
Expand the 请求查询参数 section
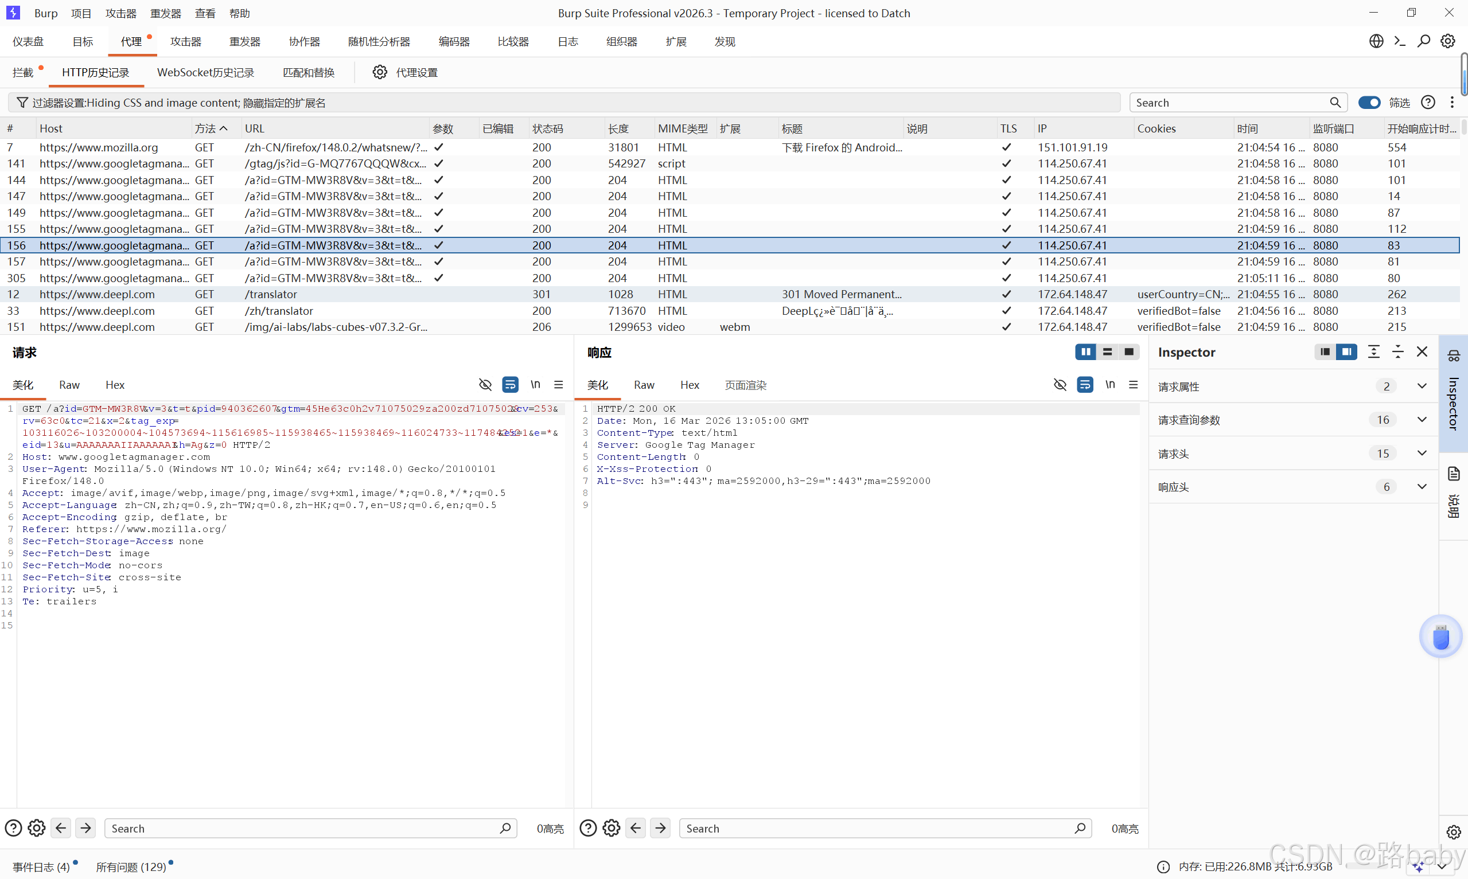pos(1421,419)
